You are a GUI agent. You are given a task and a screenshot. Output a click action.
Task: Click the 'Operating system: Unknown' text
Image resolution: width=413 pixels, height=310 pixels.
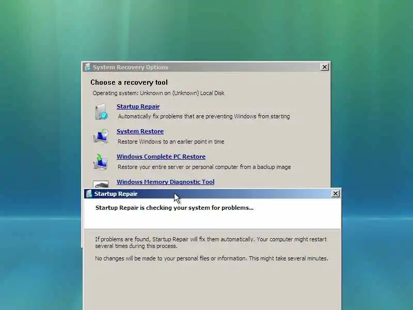158,93
